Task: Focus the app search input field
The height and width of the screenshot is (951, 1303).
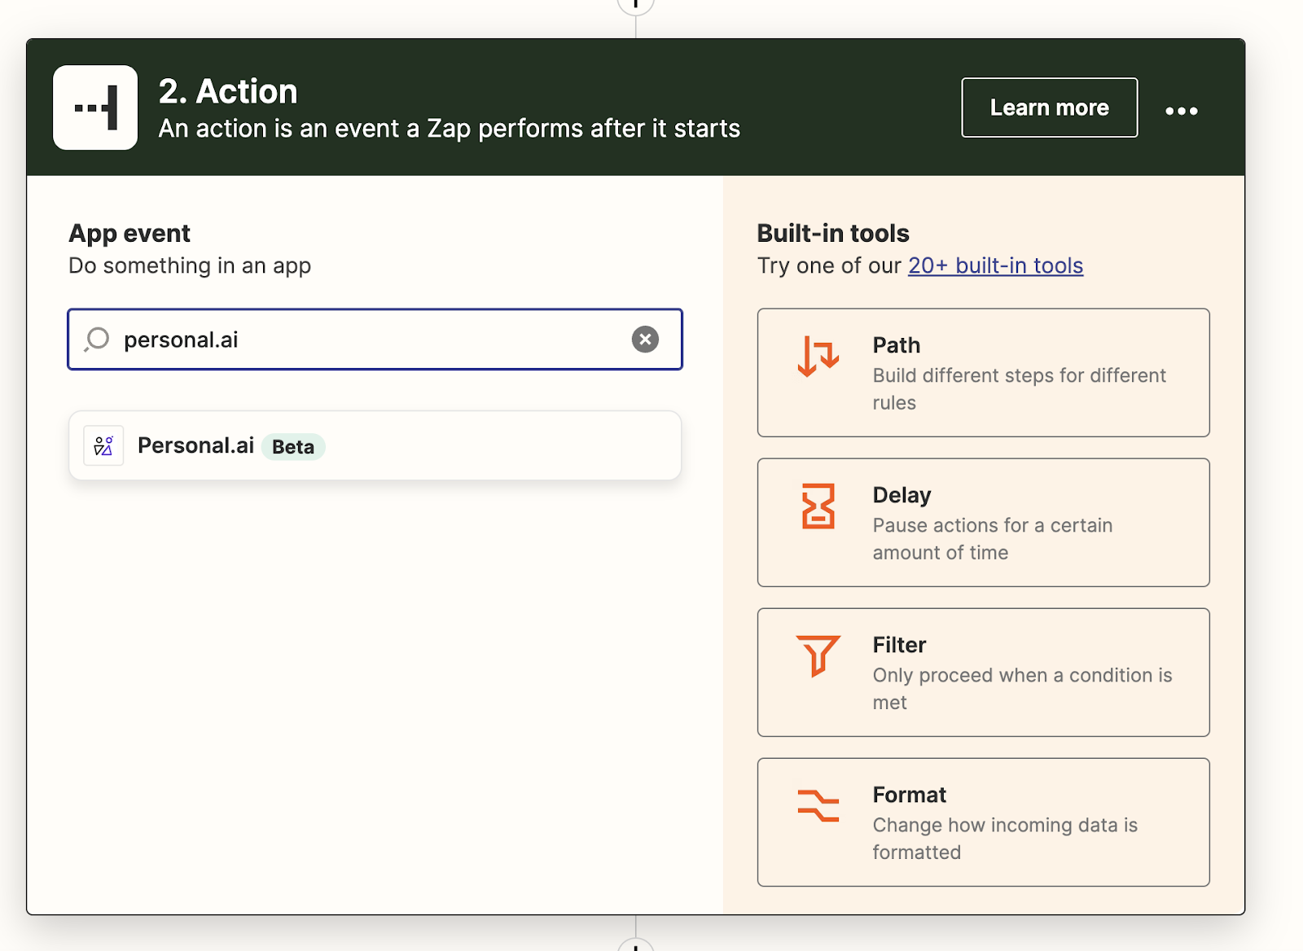Action: (366, 340)
